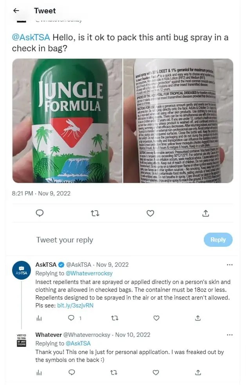
Task: Go back using the arrow icon
Action: [x=16, y=10]
